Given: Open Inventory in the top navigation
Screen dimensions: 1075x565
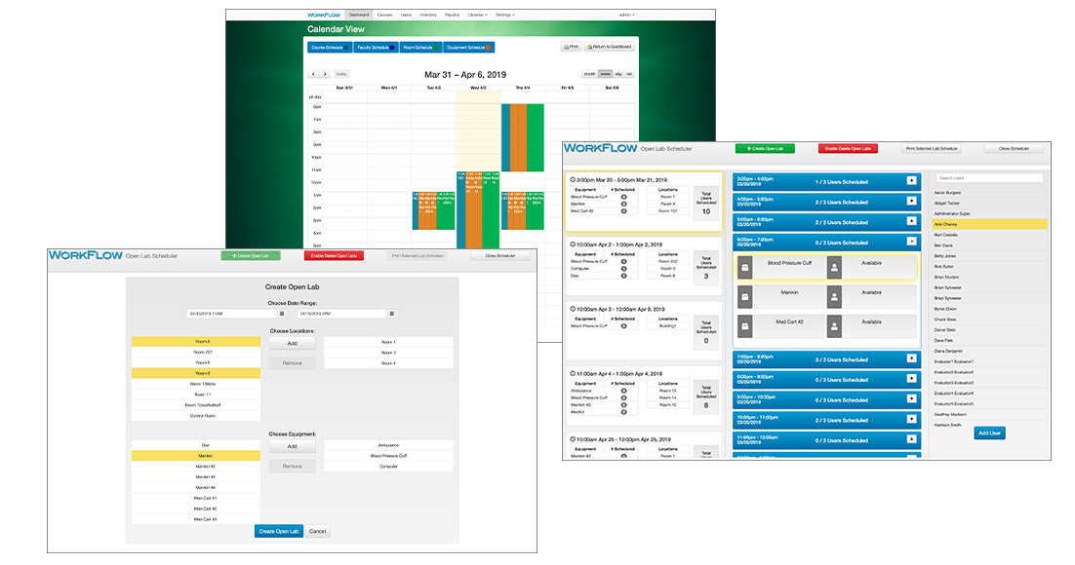Looking at the screenshot, I should [x=428, y=15].
